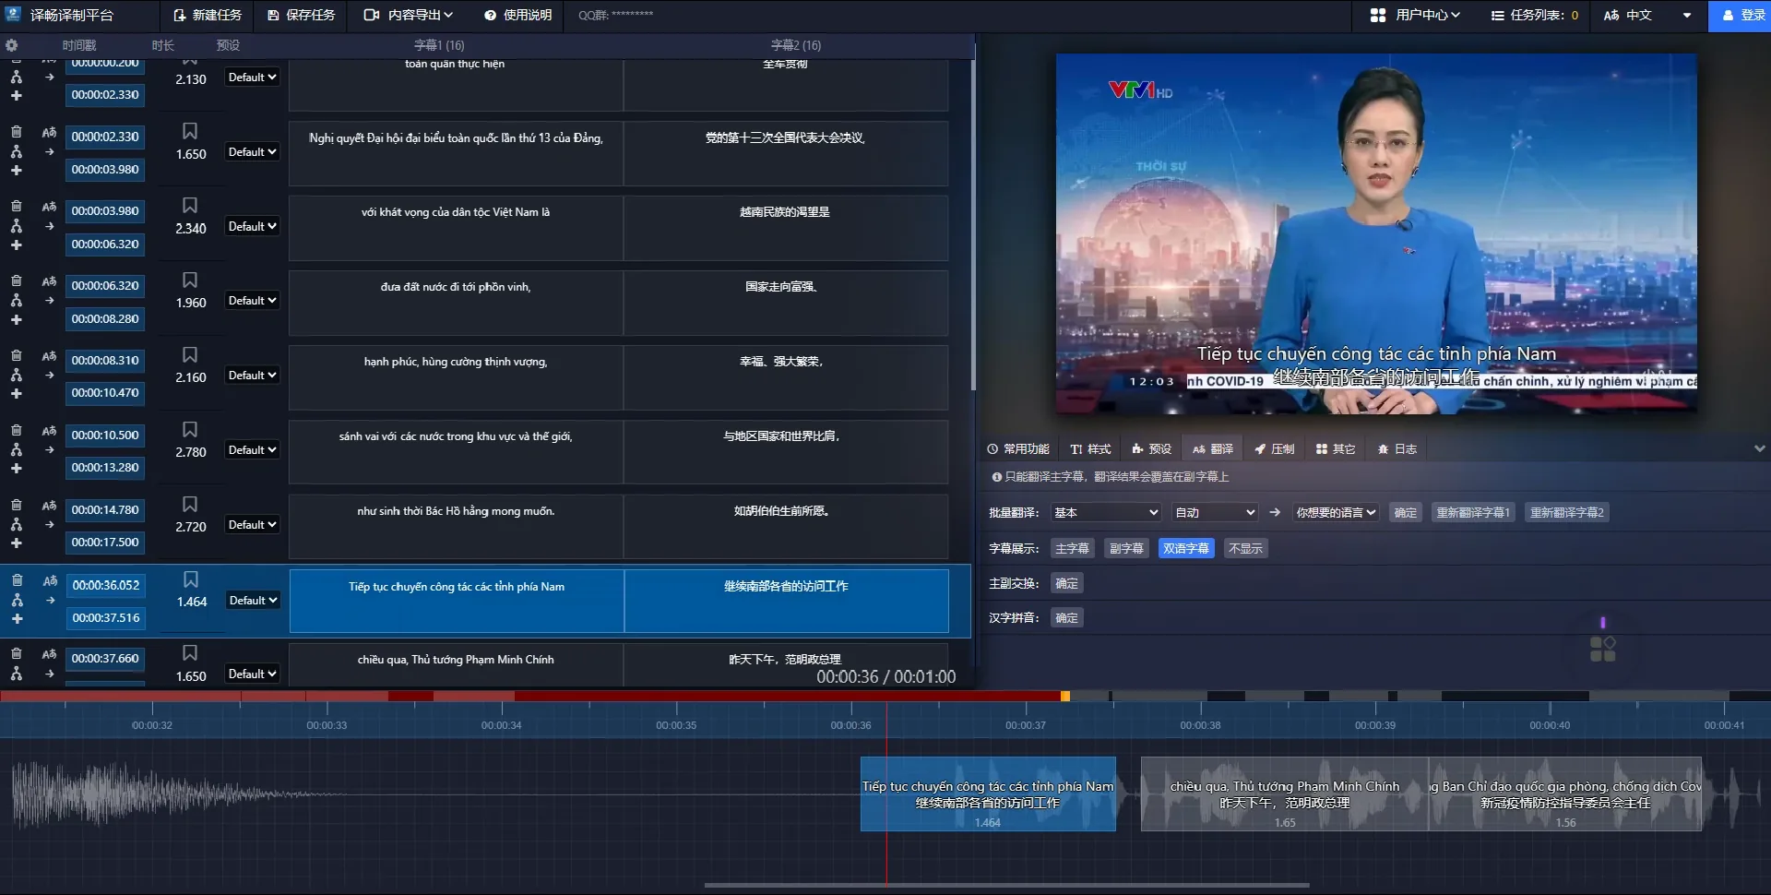Viewport: 1771px width, 895px height.
Task: Open the 基本 translation engine dropdown
Action: pos(1106,513)
